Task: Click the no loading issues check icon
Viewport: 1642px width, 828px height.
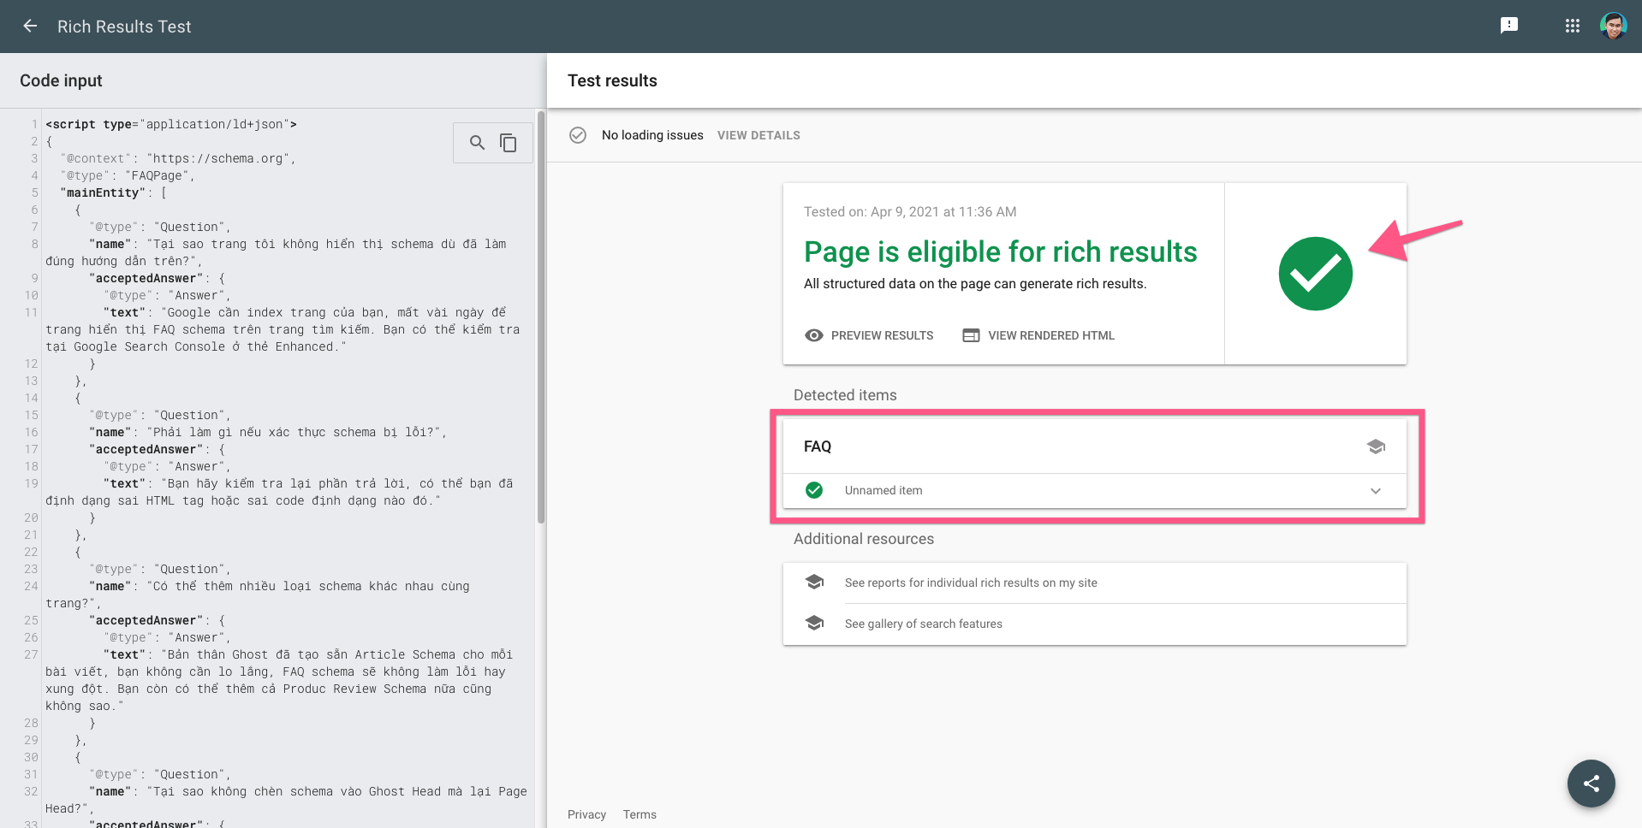Action: 578,135
